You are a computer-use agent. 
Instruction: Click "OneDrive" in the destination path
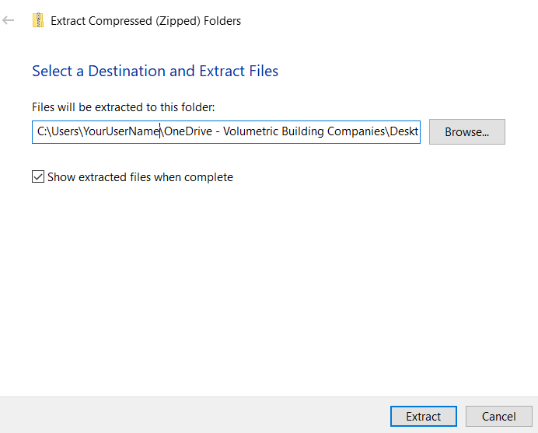coord(187,132)
